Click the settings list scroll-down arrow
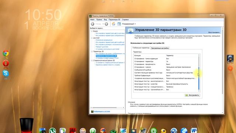 click(x=199, y=91)
